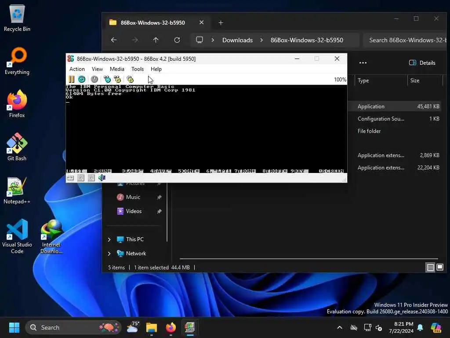Go up one folder in File Explorer
This screenshot has height=338, width=450.
click(x=156, y=40)
